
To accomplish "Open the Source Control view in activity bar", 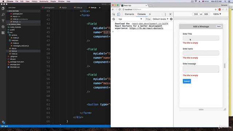I will (3, 21).
